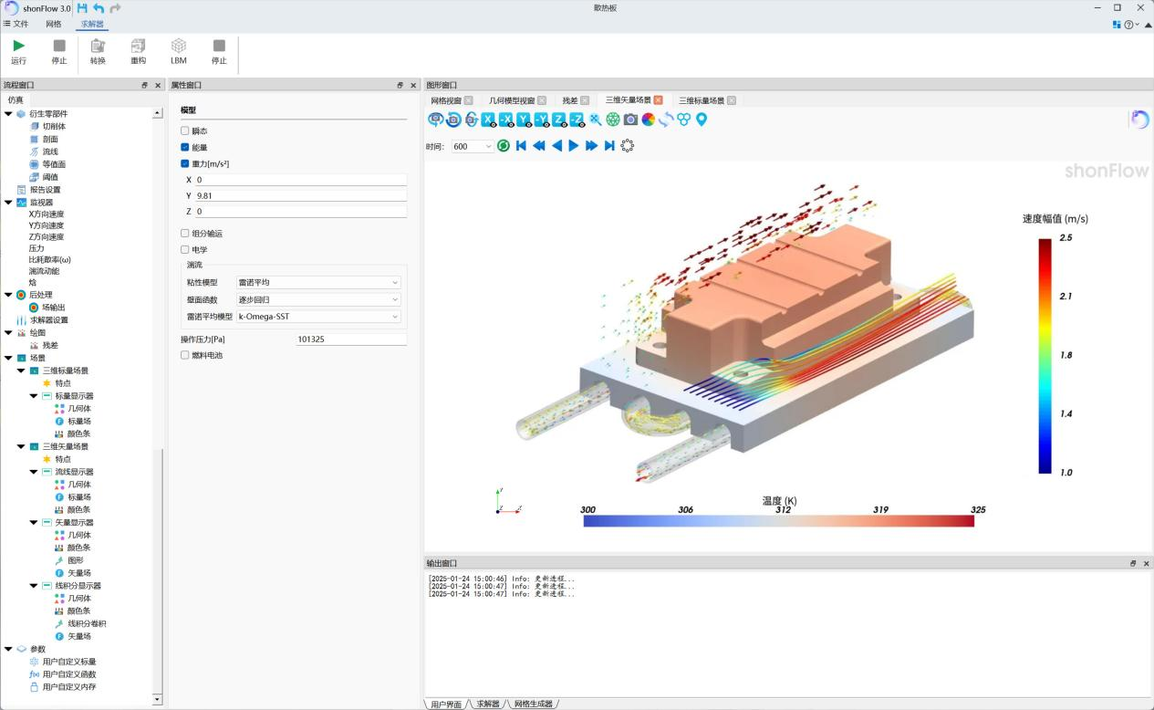Click the magic wand icon in graphics toolbar

(595, 120)
